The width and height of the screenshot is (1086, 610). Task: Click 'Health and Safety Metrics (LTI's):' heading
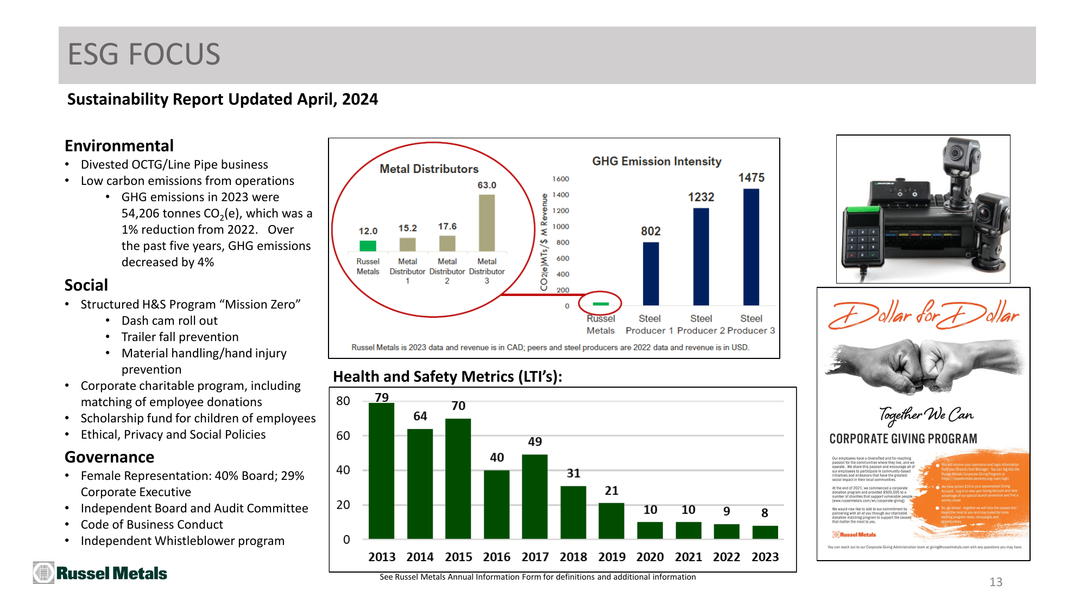click(x=447, y=376)
